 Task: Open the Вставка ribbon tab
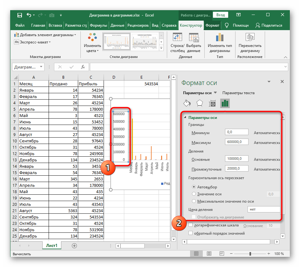coord(55,25)
